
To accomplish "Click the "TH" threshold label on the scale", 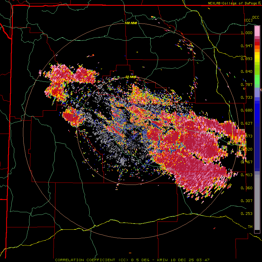I will pos(250,227).
